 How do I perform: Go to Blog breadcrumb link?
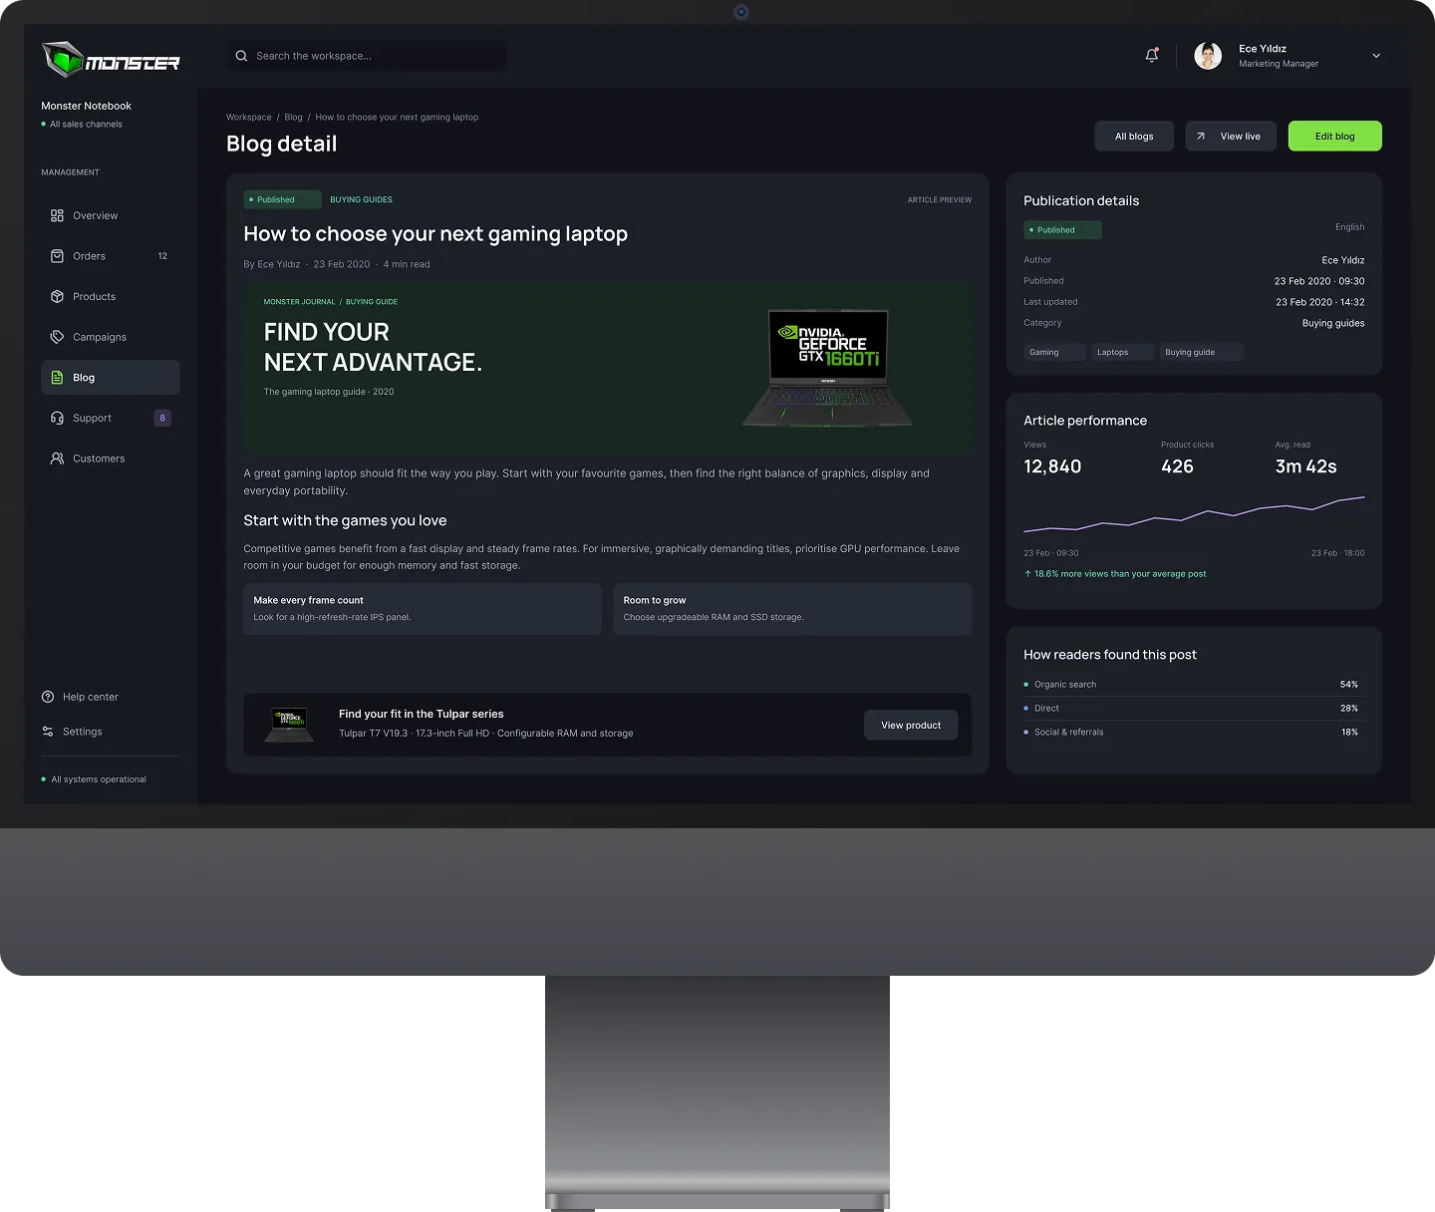(293, 117)
